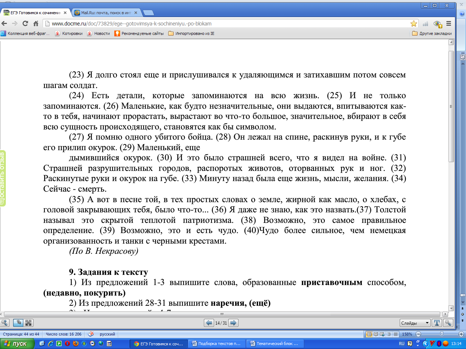
Task: Click RU language indicator in taskbar
Action: 402,344
